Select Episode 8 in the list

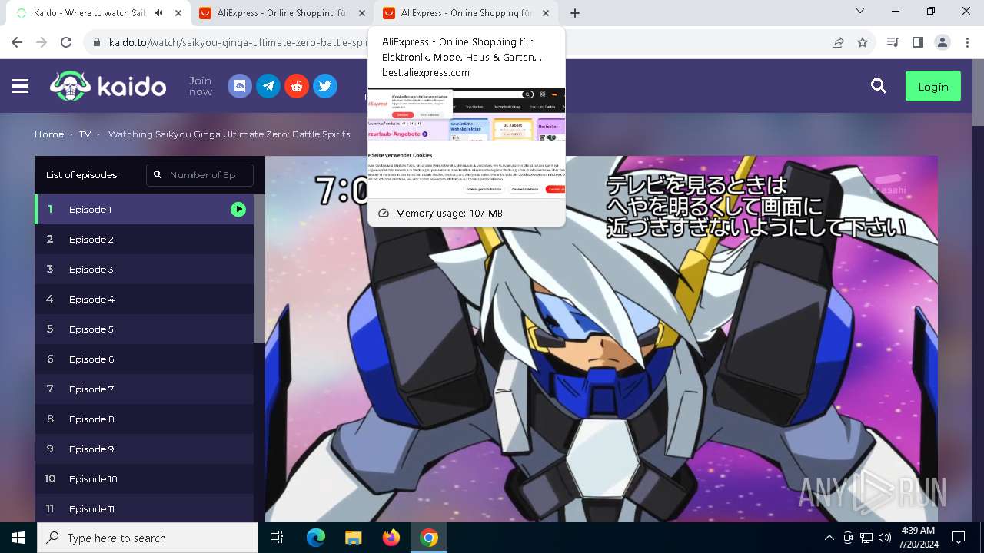pos(144,419)
